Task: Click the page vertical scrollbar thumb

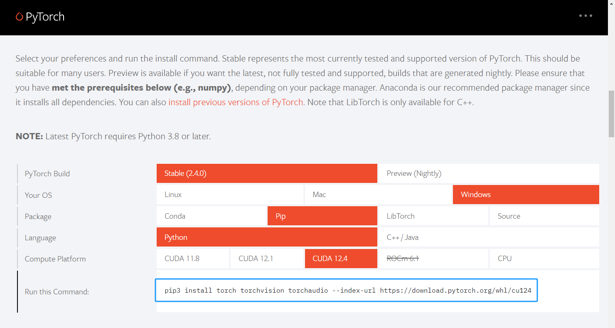Action: coord(611,113)
